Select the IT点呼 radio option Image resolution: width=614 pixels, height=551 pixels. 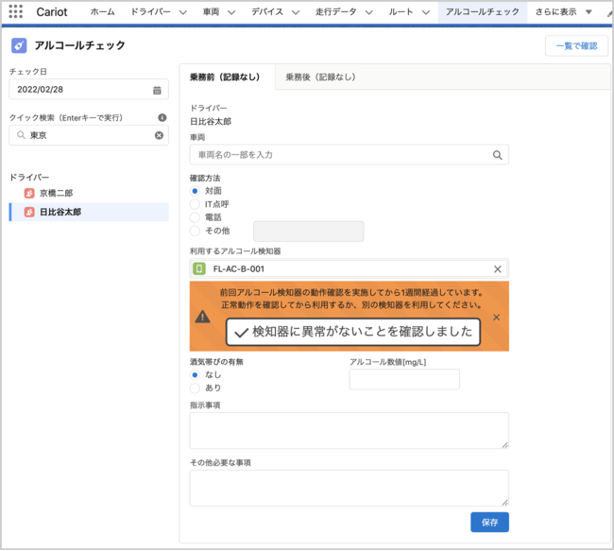coord(196,204)
